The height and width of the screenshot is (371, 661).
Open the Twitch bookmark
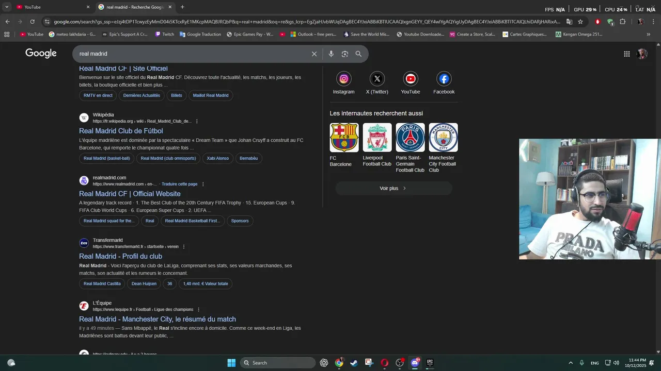click(x=164, y=34)
